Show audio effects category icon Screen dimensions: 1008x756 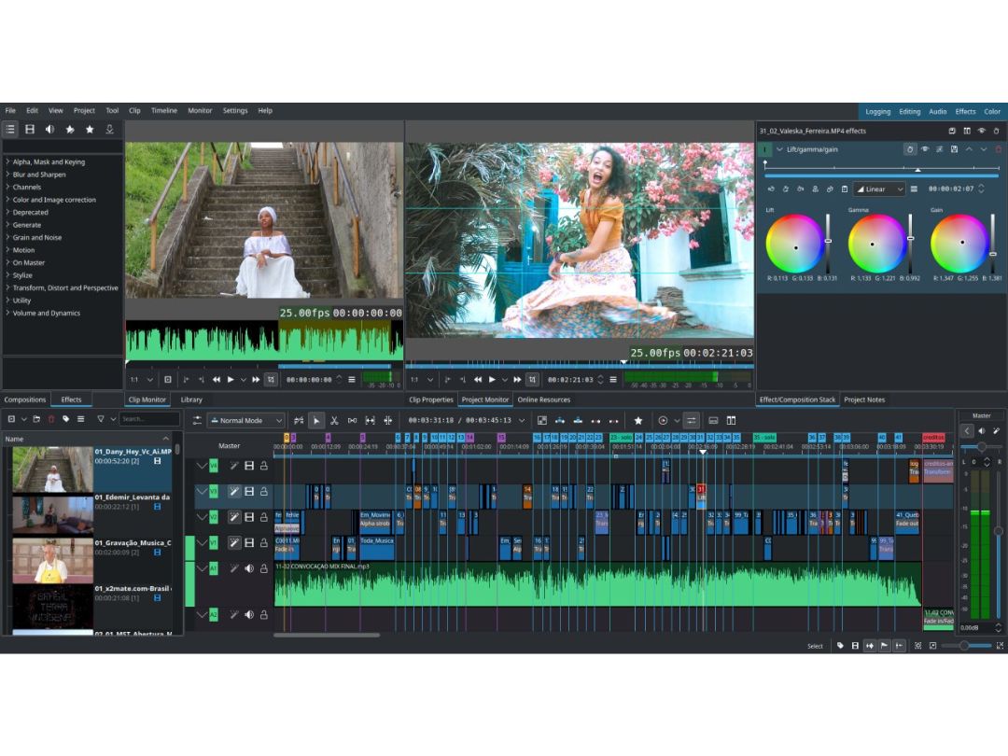[50, 129]
